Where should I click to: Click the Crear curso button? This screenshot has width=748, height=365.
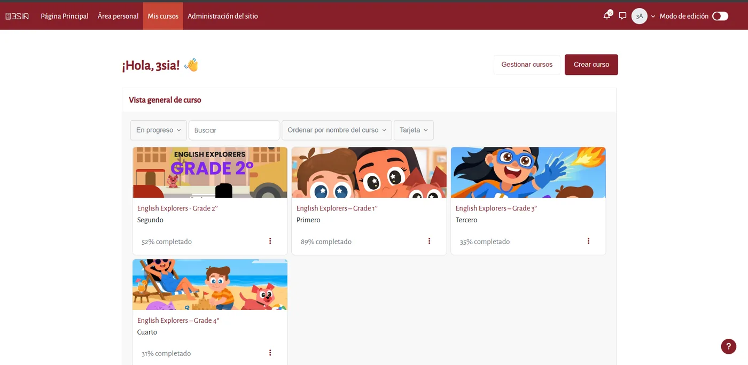(x=591, y=65)
